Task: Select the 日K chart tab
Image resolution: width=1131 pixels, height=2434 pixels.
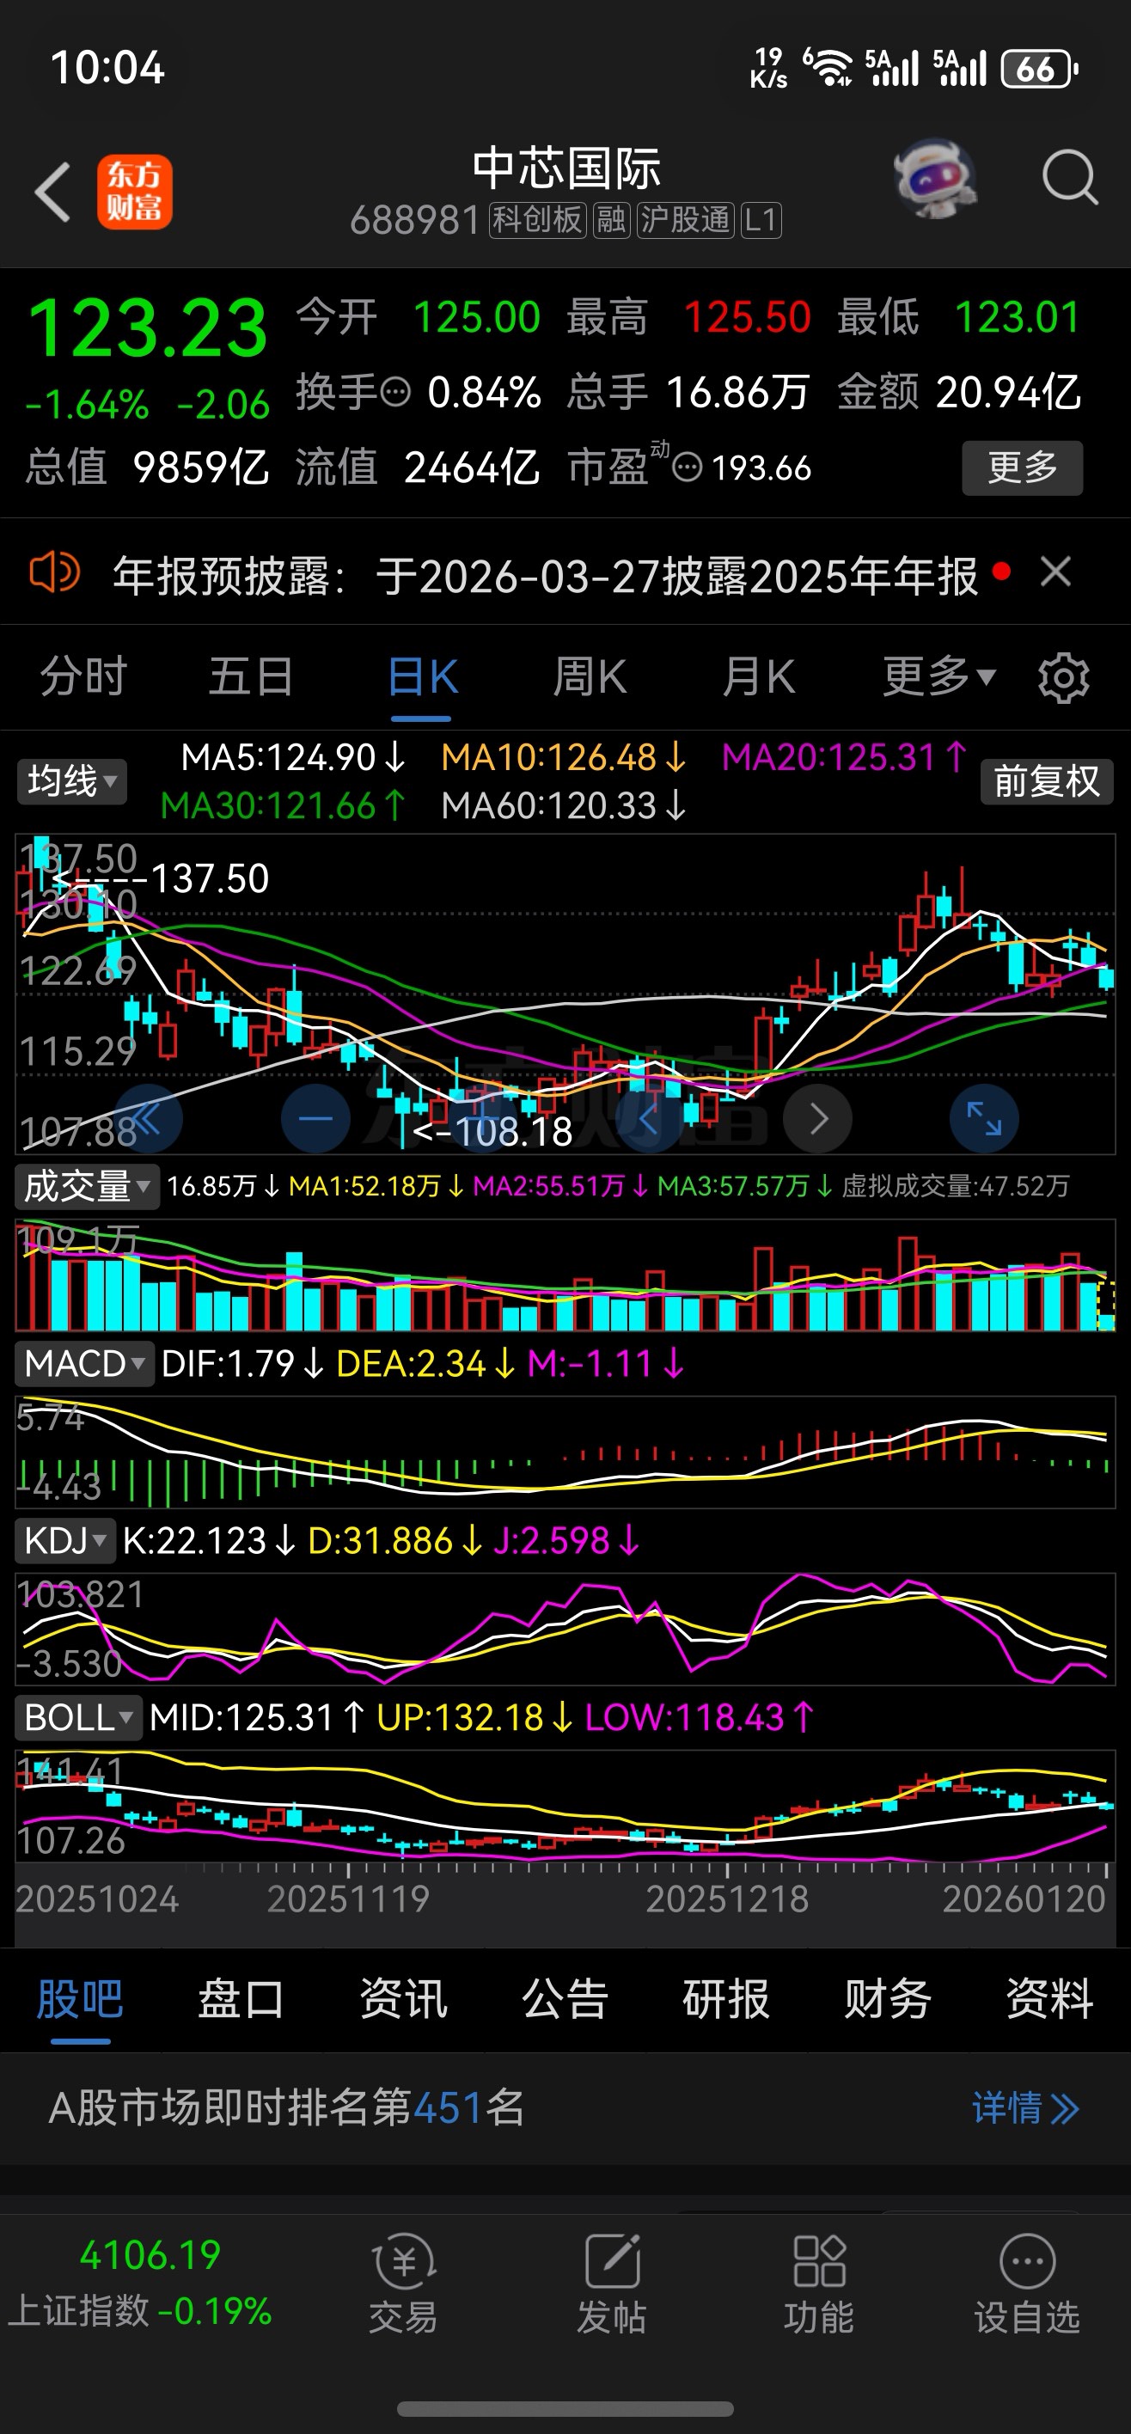Action: pyautogui.click(x=422, y=676)
